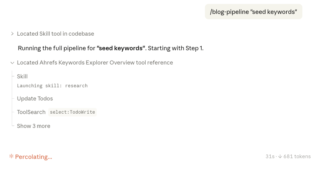Screen dimensions: 317x171
Task: Select the Update Todos step
Action: (35, 99)
